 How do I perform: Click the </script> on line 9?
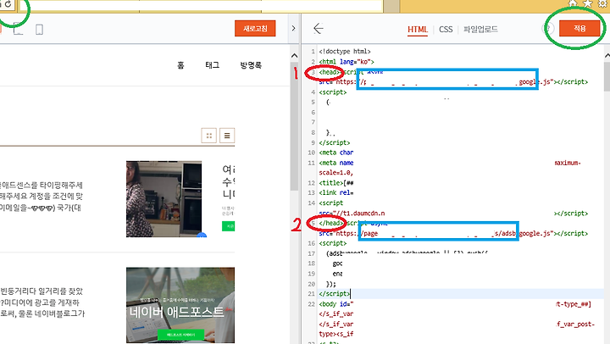pos(335,142)
